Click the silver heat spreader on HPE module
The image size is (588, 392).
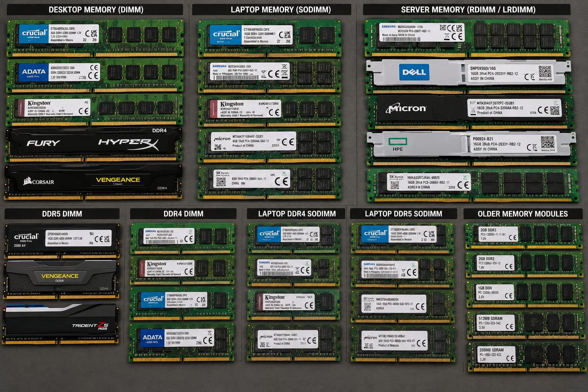tap(471, 144)
